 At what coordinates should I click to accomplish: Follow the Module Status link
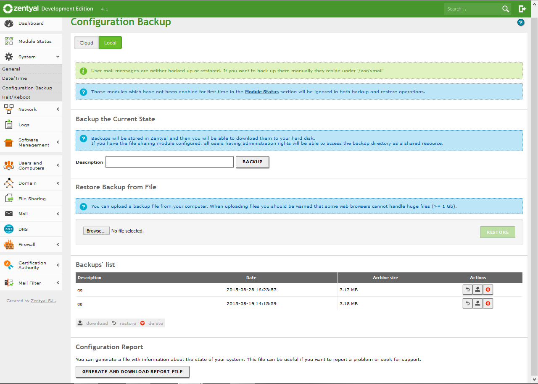pos(262,91)
